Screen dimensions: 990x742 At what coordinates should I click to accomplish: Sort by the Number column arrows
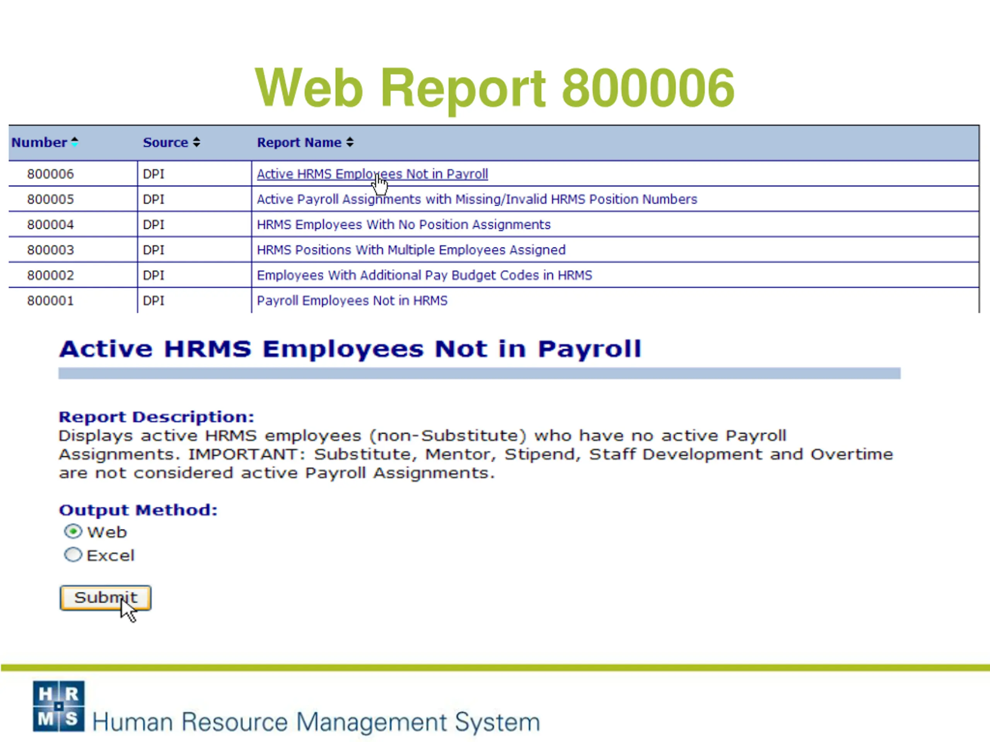[x=75, y=142]
